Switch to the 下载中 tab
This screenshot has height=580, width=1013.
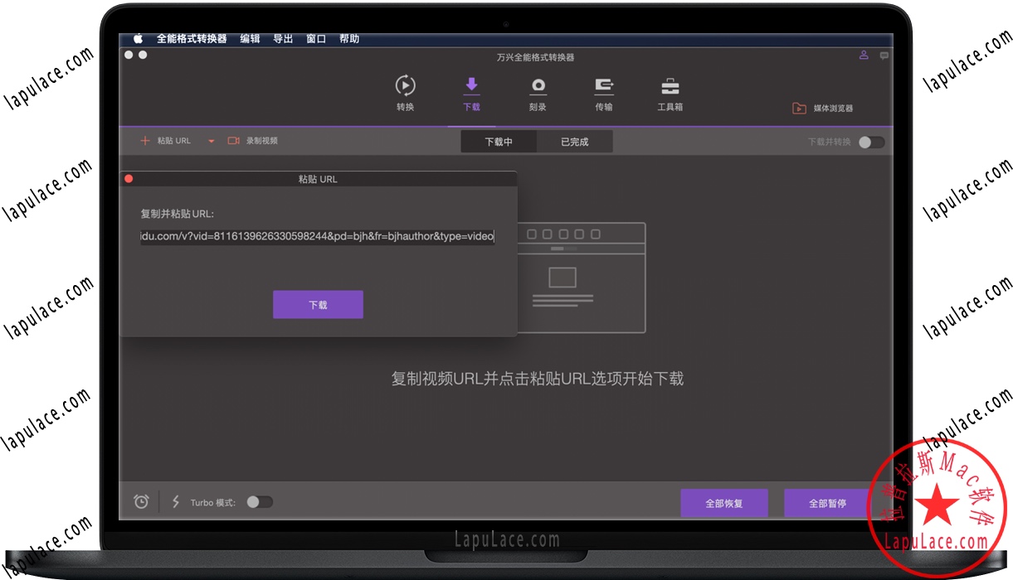(498, 142)
